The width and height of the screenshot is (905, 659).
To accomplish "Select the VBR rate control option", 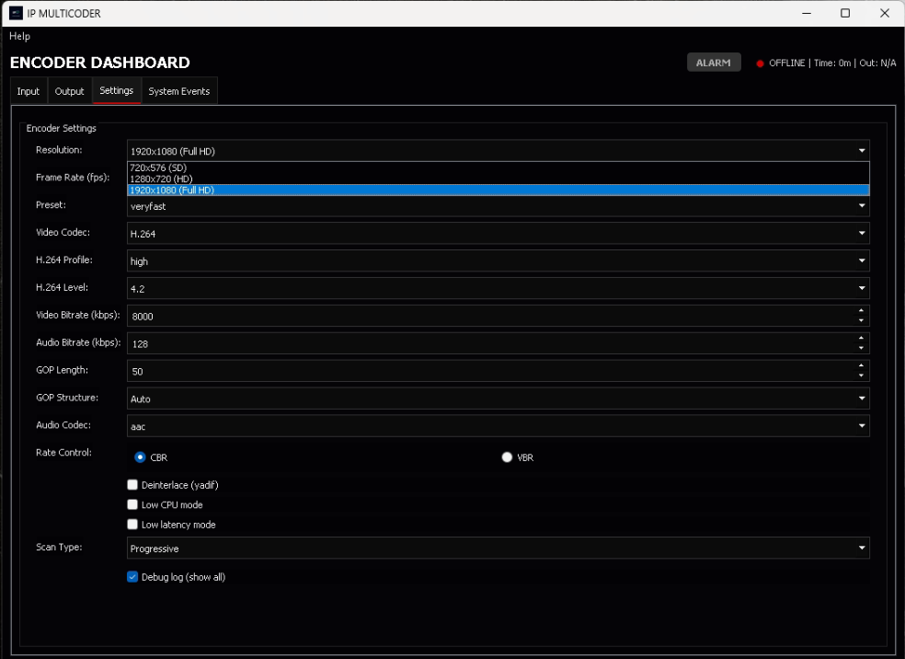I will 507,457.
